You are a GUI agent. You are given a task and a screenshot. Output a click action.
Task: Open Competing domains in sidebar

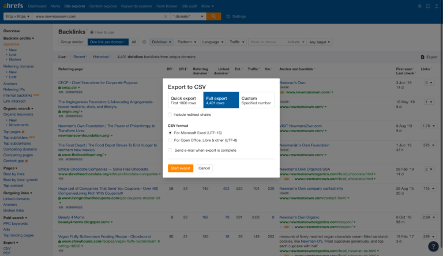pyautogui.click(x=20, y=149)
